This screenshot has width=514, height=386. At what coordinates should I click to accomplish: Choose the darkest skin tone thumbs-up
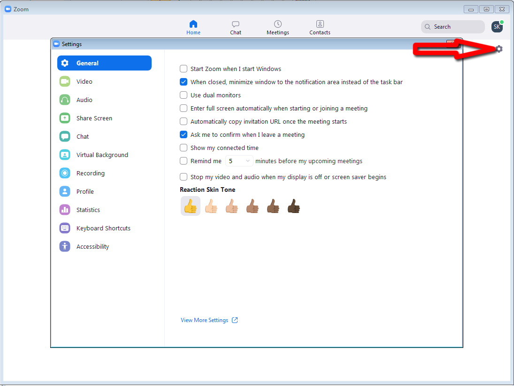point(294,206)
